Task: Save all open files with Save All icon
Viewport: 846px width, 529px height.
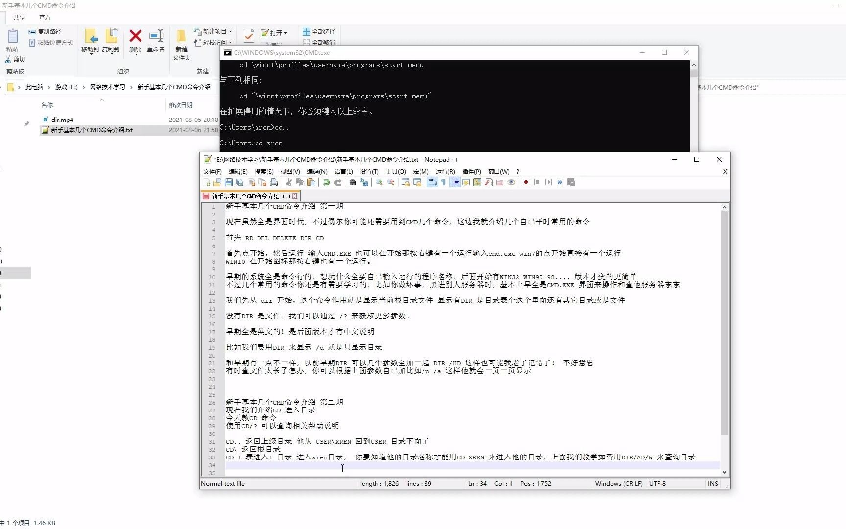Action: tap(240, 182)
